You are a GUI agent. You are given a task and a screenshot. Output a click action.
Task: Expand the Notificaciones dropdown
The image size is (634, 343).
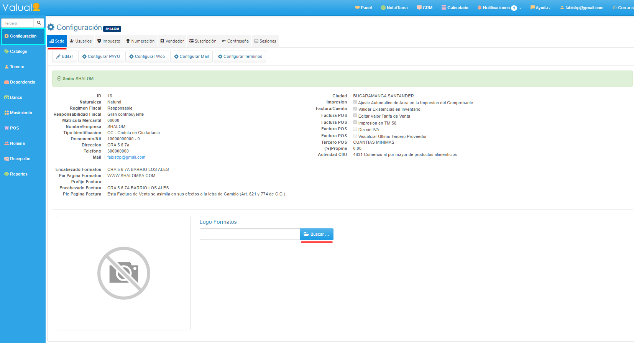pos(499,8)
